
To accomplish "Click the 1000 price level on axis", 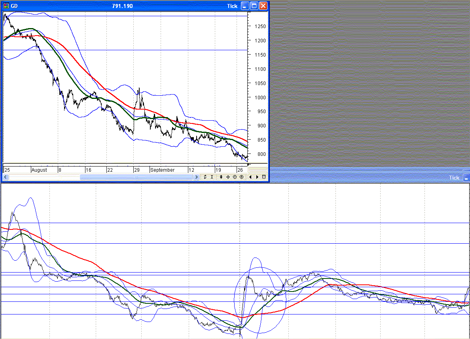I will point(260,97).
